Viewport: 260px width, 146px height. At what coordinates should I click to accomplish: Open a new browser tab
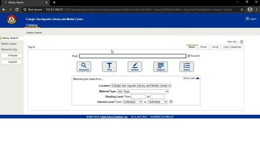click(x=54, y=2)
